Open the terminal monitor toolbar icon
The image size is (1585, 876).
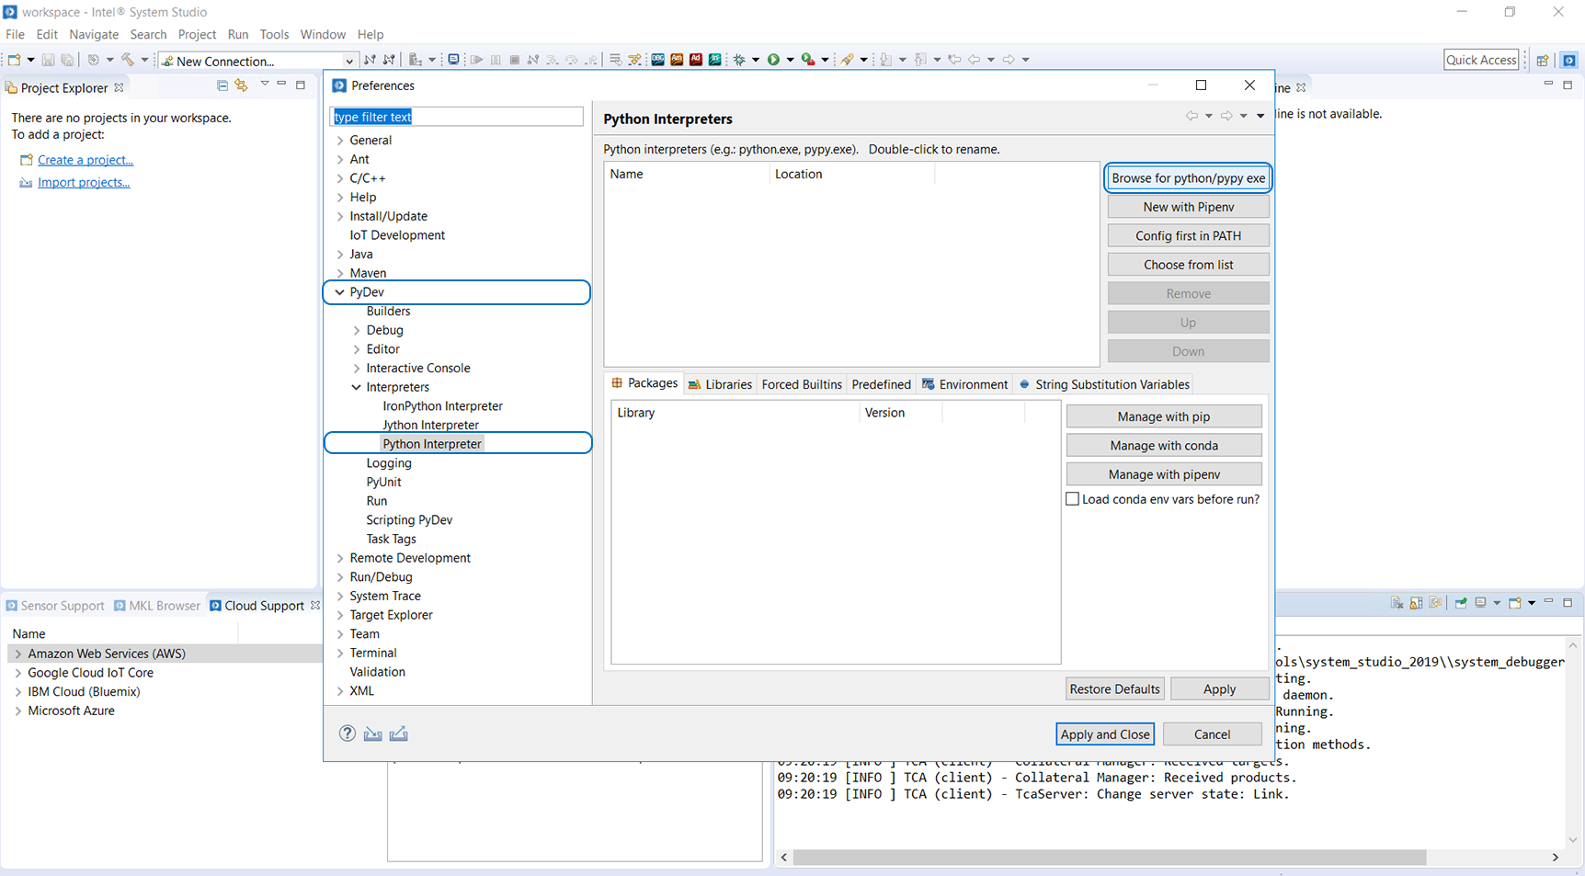click(453, 60)
